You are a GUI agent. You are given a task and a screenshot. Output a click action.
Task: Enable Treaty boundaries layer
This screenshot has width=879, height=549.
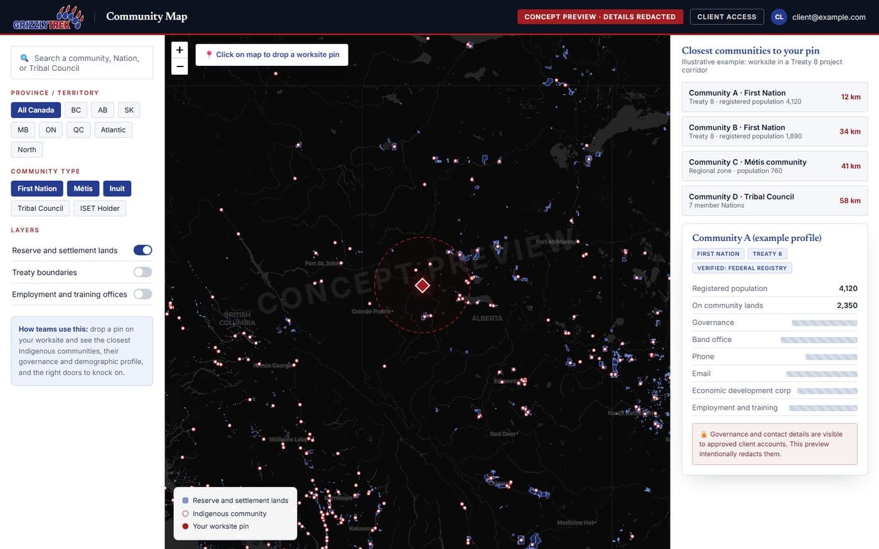[x=143, y=272]
